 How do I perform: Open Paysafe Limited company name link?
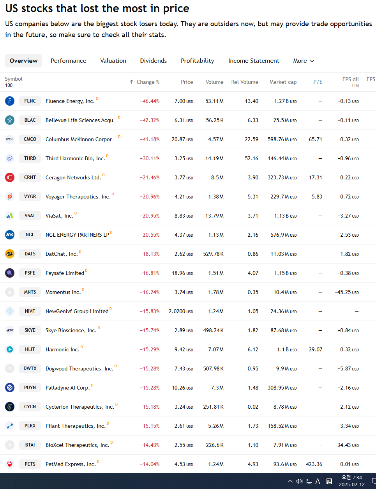click(x=65, y=273)
